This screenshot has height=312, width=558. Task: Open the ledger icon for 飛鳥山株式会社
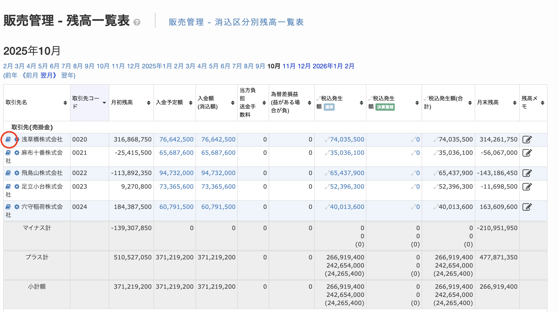click(x=8, y=173)
